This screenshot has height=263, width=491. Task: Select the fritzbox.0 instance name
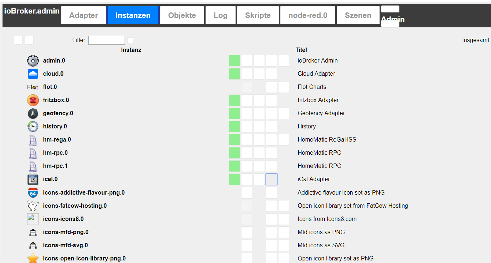[x=56, y=100]
